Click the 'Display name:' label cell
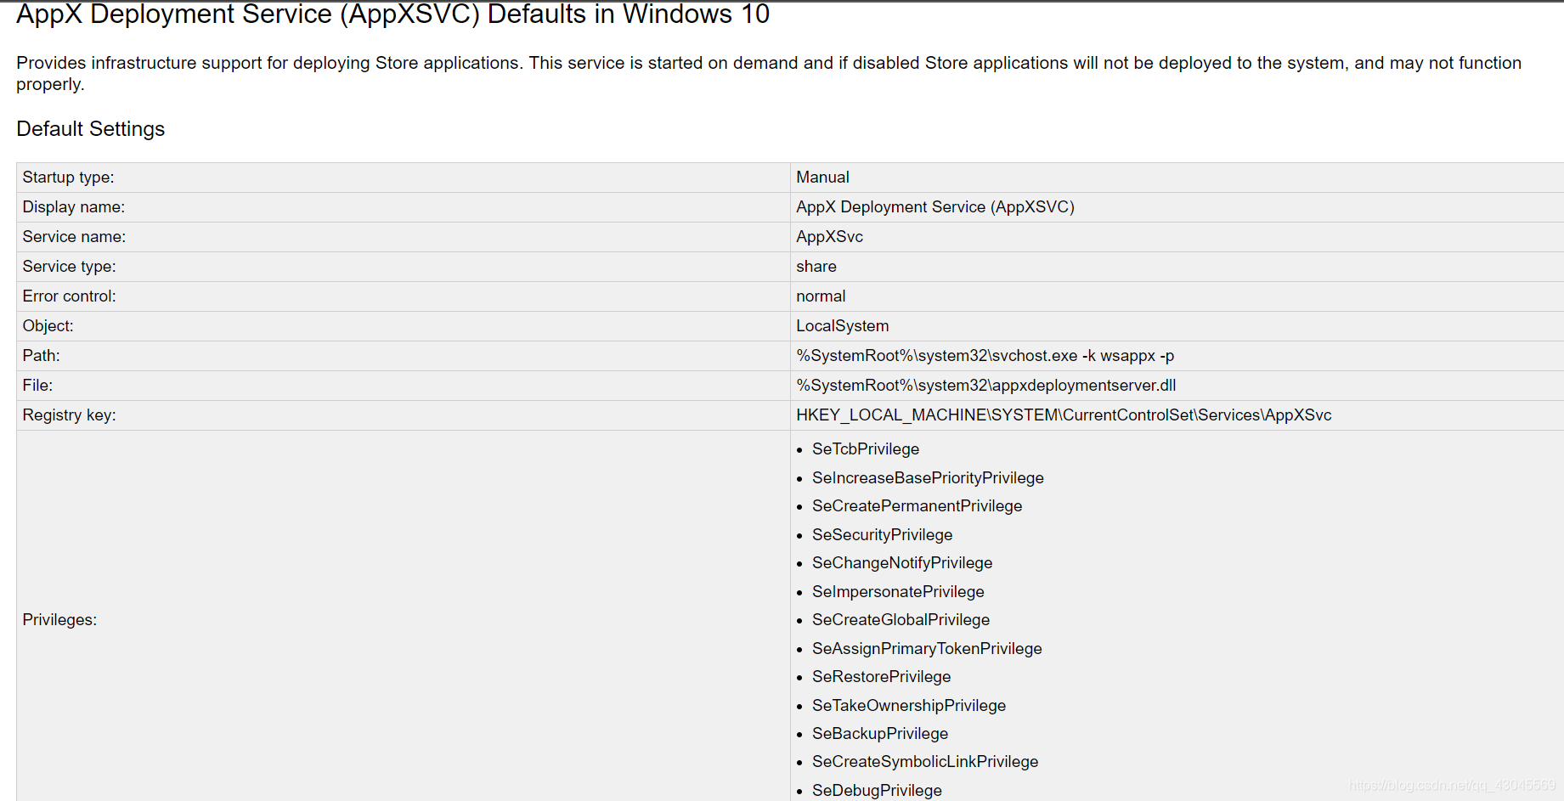This screenshot has height=801, width=1564. coord(403,207)
